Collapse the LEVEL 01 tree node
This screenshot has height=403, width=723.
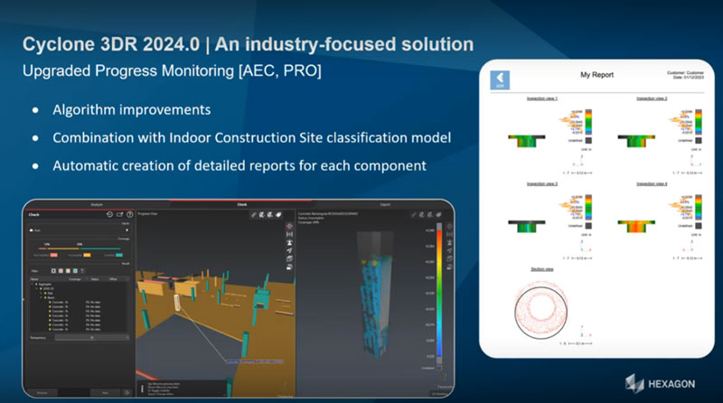pyautogui.click(x=36, y=288)
